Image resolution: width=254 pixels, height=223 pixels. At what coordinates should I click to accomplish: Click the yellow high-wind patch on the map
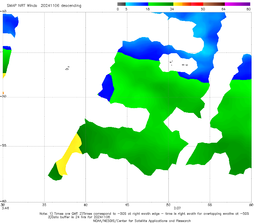pyautogui.click(x=70, y=155)
